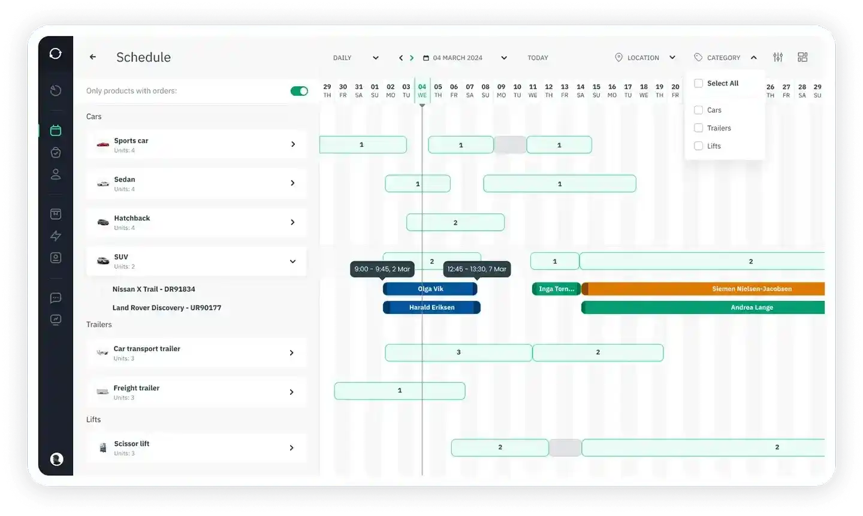Disable Only products with orders toggle
863x516 pixels.
coord(299,91)
